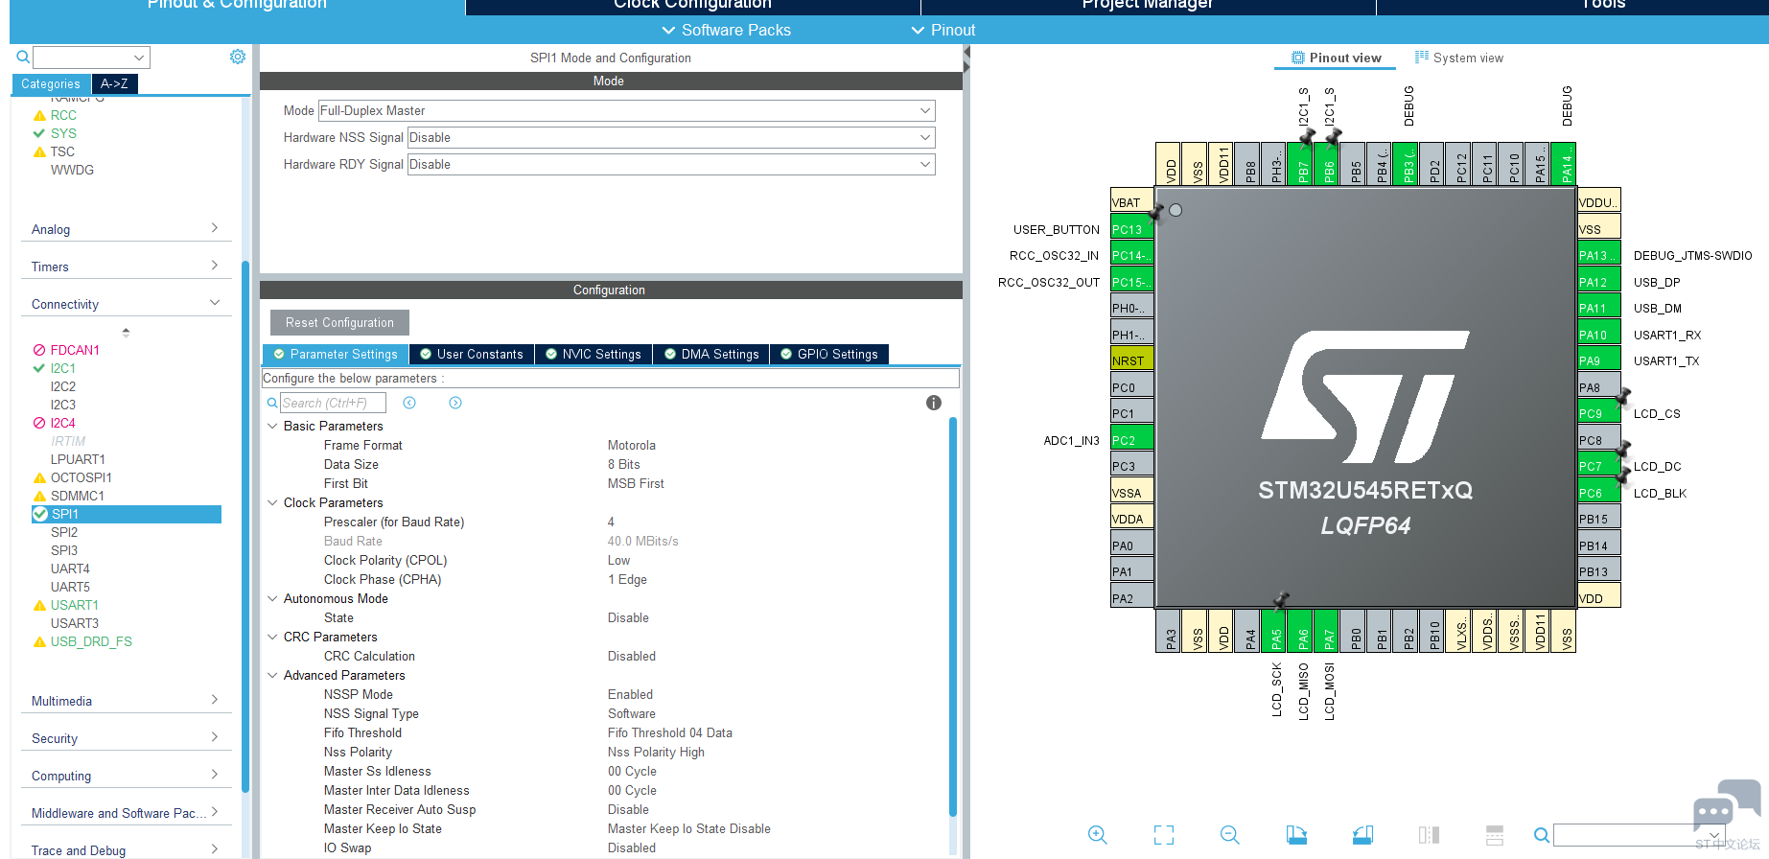Open the gear settings icon above categories
Viewport: 1769px width, 859px height.
pos(238,57)
